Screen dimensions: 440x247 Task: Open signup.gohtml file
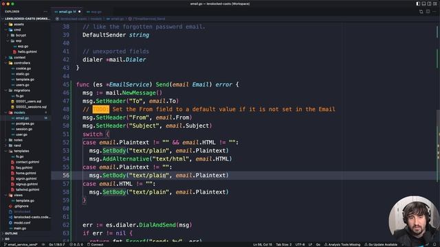(x=26, y=185)
